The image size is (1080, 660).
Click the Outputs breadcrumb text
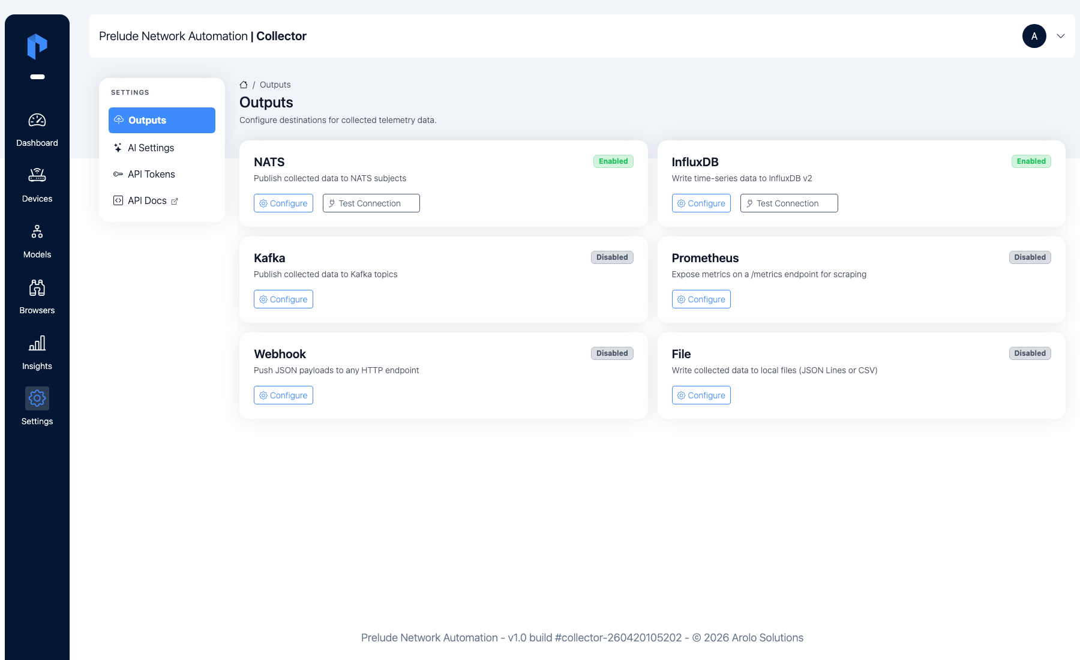[275, 85]
